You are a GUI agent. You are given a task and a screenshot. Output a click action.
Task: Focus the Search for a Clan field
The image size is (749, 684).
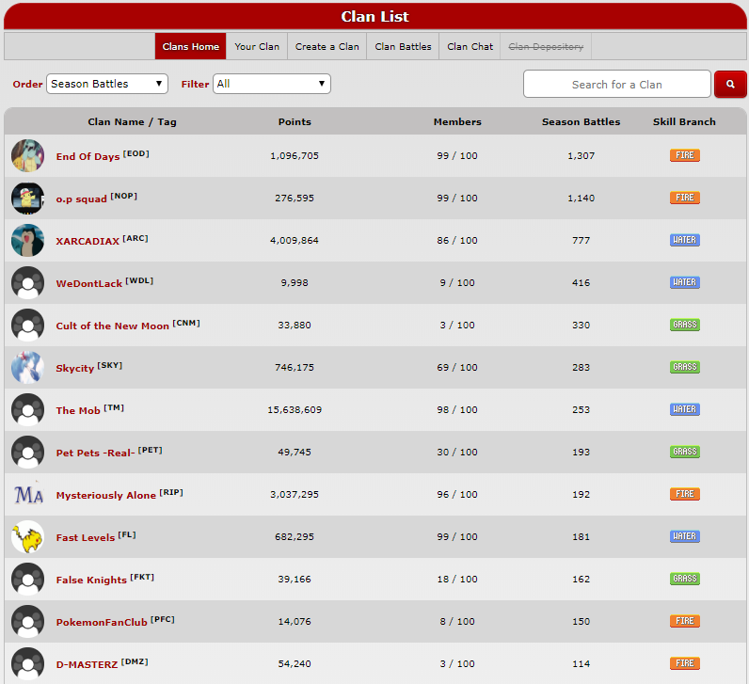(x=616, y=84)
